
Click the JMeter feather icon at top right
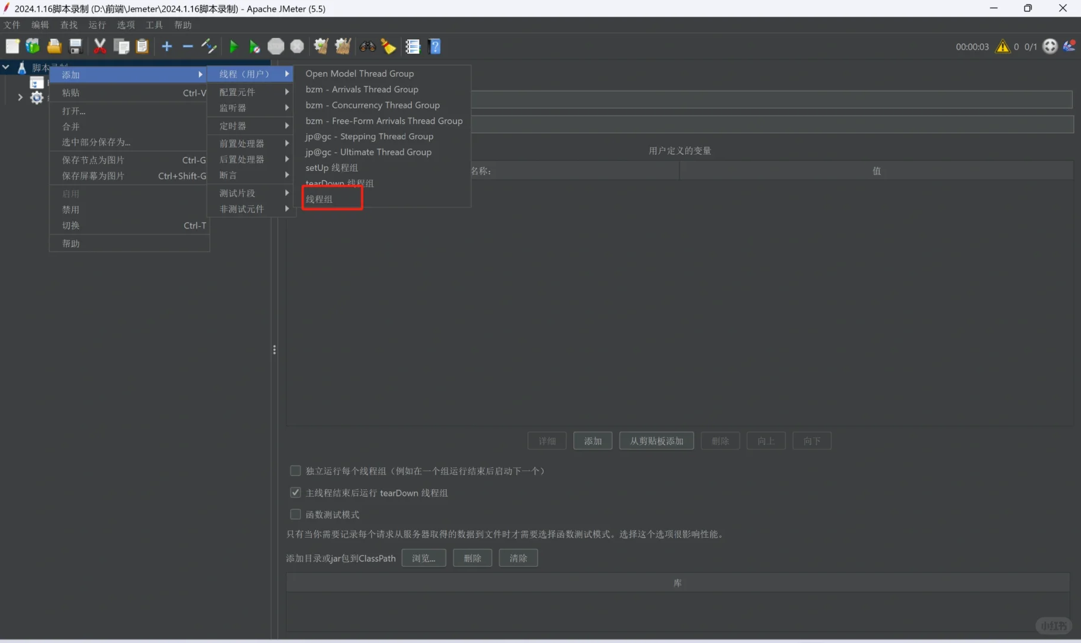[x=1070, y=46]
